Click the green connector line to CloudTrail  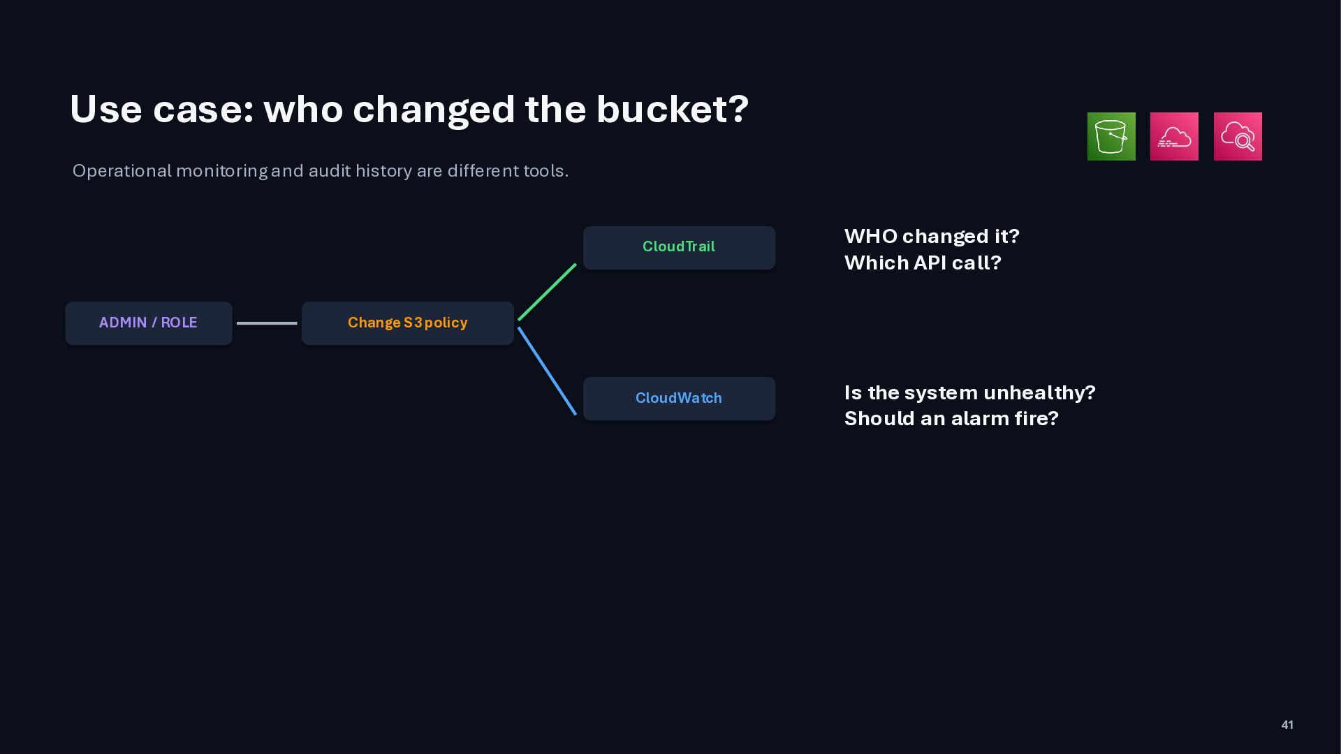point(547,292)
